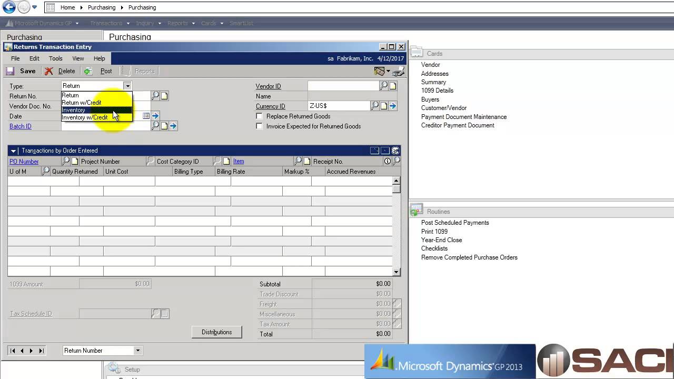Image resolution: width=674 pixels, height=379 pixels.
Task: Click the Home breadcrumb
Action: pyautogui.click(x=67, y=7)
